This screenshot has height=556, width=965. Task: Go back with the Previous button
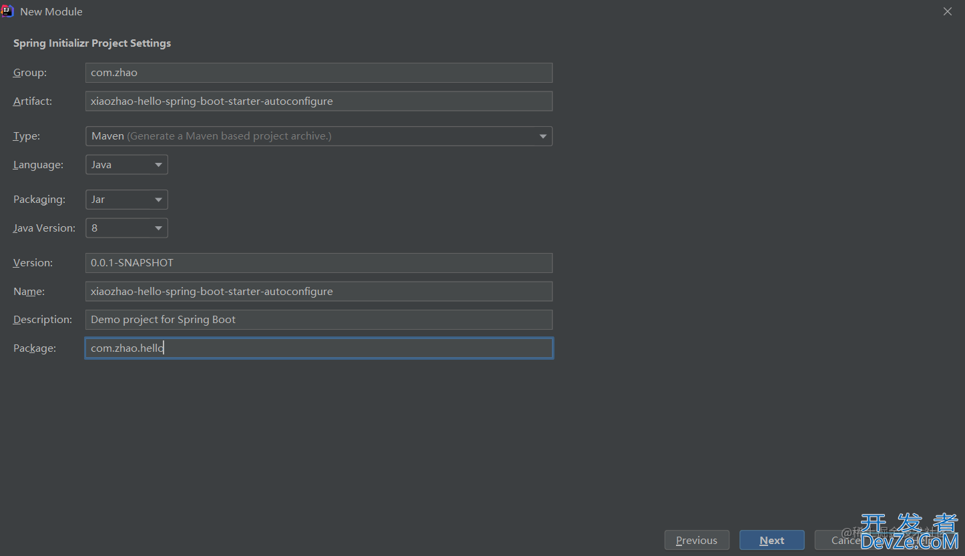point(697,541)
